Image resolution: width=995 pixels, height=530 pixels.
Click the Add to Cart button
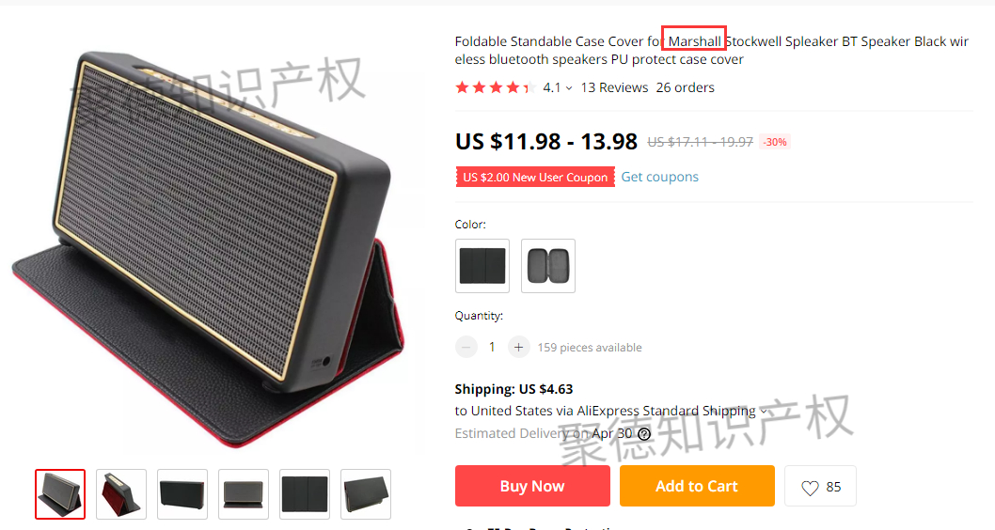coord(697,486)
